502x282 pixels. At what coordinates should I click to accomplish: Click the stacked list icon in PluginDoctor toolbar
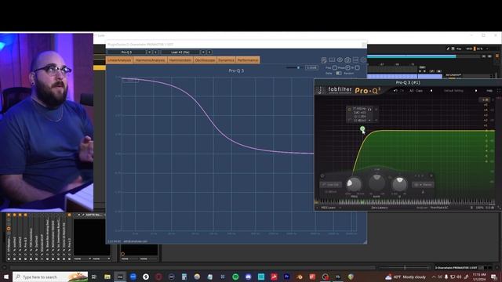pyautogui.click(x=355, y=60)
